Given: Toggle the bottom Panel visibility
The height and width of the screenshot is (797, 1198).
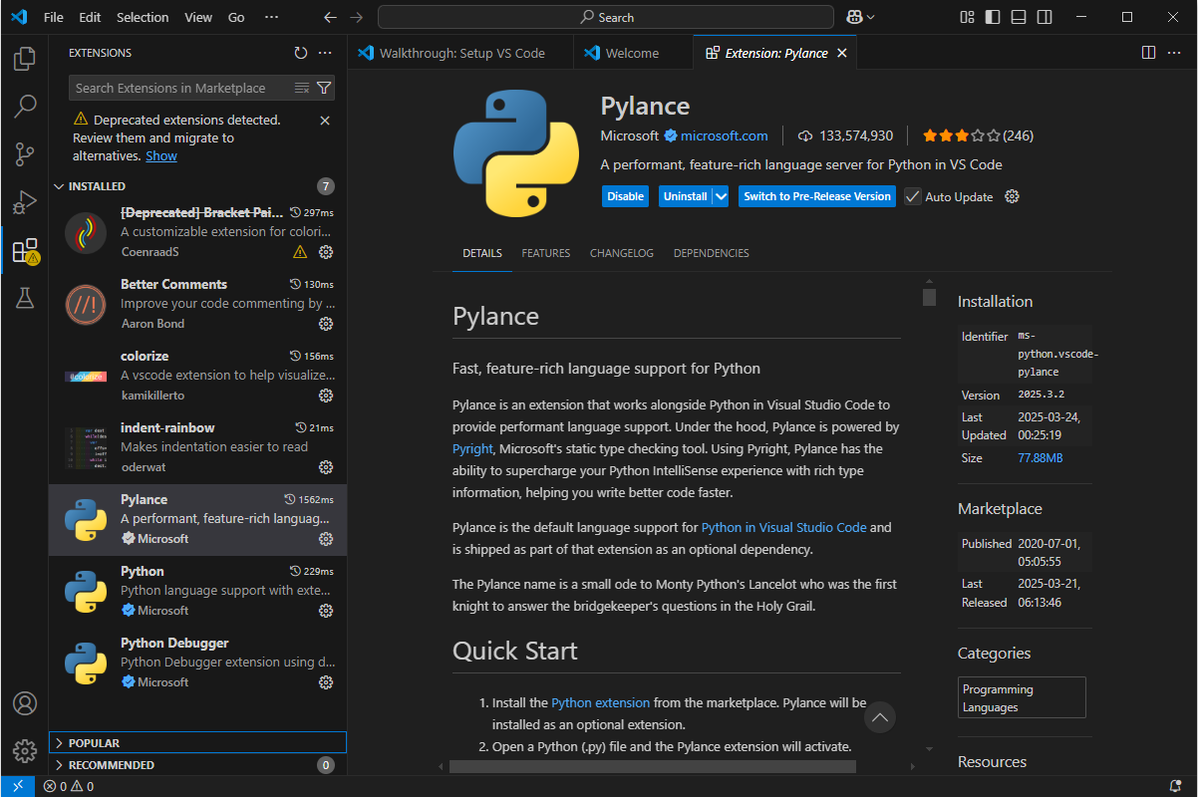Looking at the screenshot, I should coord(1018,17).
